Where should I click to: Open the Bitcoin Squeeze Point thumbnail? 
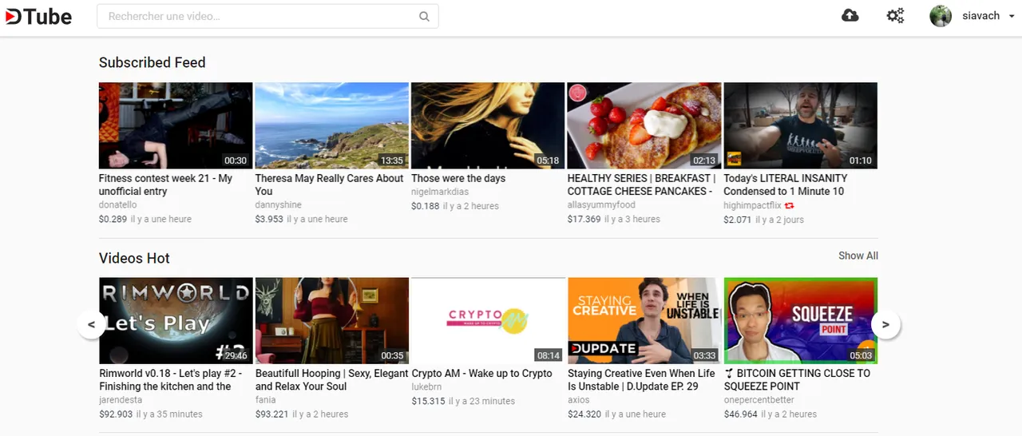coord(800,320)
